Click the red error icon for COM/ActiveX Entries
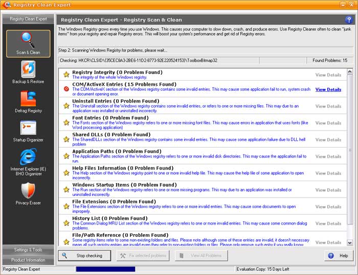The image size is (358, 275). point(66,89)
